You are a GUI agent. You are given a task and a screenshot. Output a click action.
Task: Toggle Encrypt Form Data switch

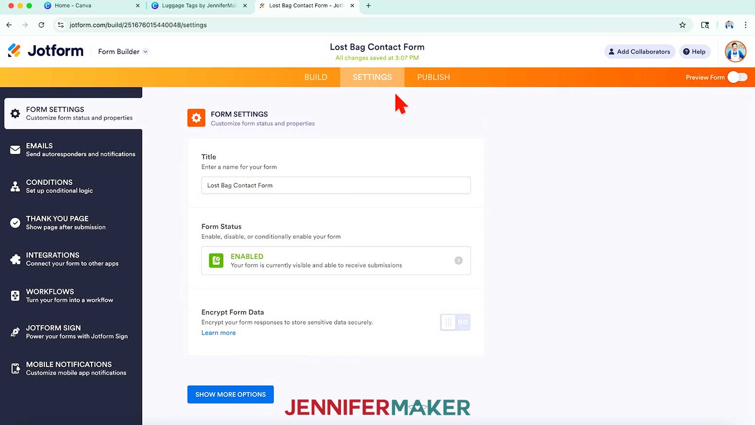tap(455, 322)
